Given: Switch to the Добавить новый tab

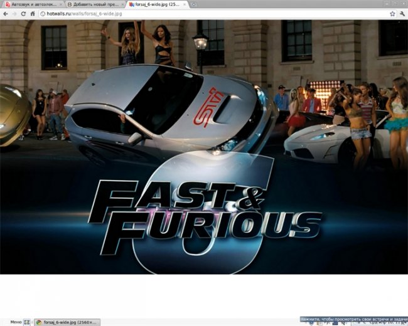Looking at the screenshot, I should pyautogui.click(x=91, y=4).
